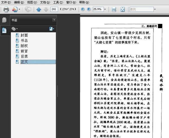
Task: Click the 查找 search input box
Action: coord(142,9)
